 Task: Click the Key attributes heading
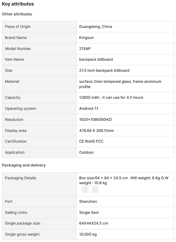18,4
